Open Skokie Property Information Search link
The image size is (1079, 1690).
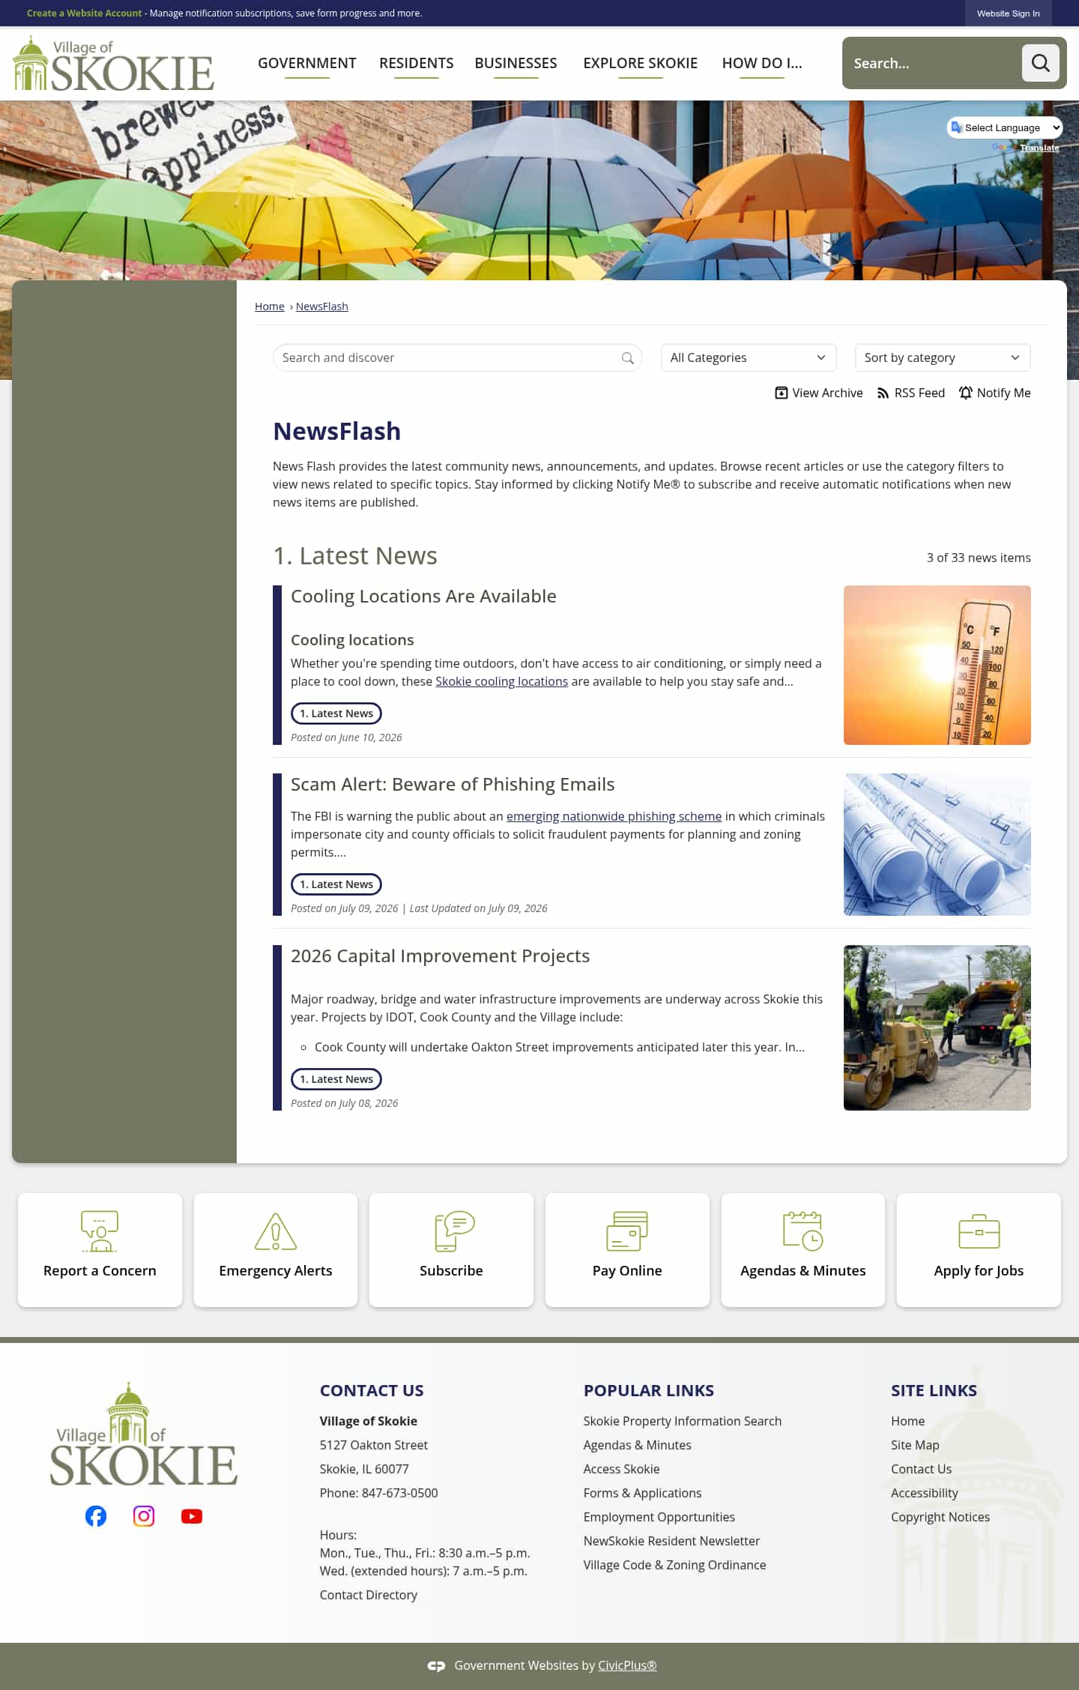click(x=683, y=1421)
